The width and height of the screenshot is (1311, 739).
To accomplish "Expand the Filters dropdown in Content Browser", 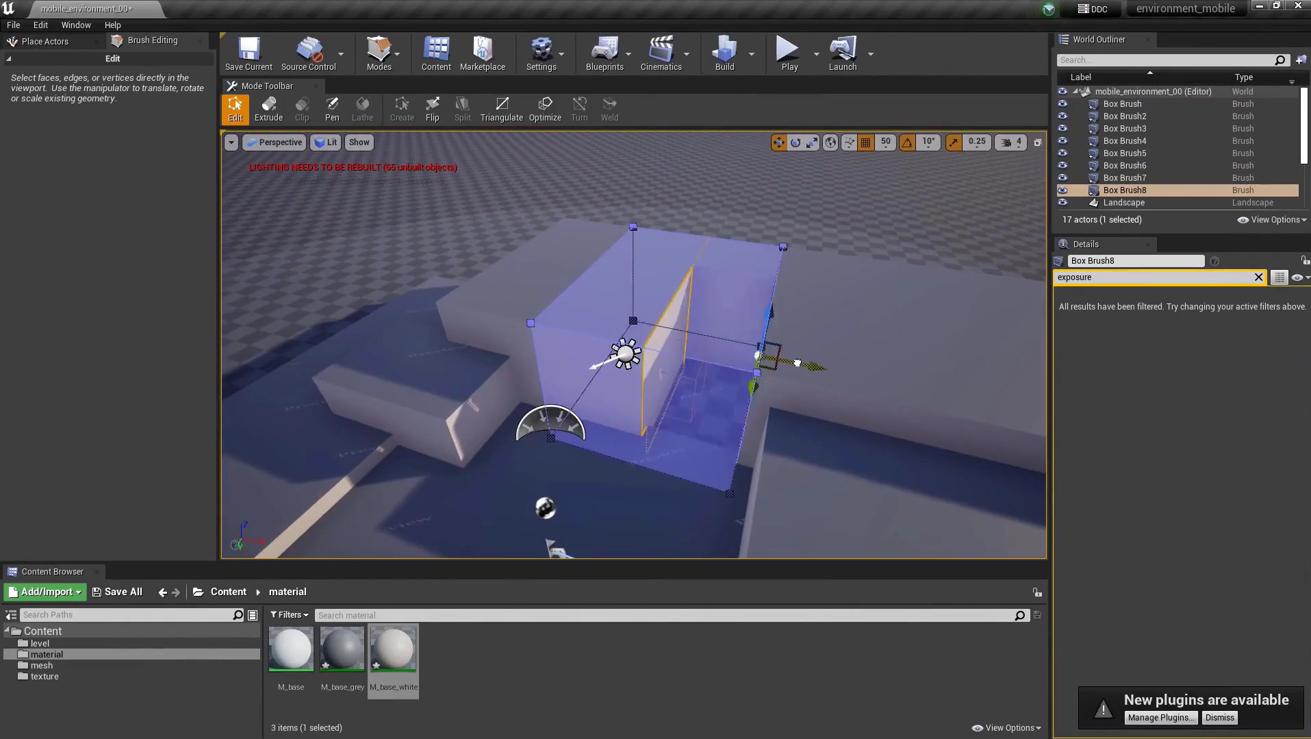I will pos(289,615).
